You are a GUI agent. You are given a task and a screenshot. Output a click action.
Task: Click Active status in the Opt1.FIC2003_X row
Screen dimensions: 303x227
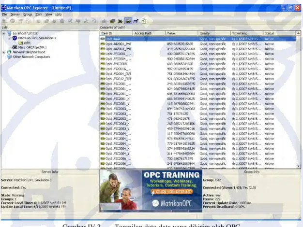[x=269, y=124]
